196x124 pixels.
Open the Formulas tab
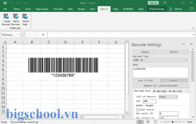coord(58,9)
